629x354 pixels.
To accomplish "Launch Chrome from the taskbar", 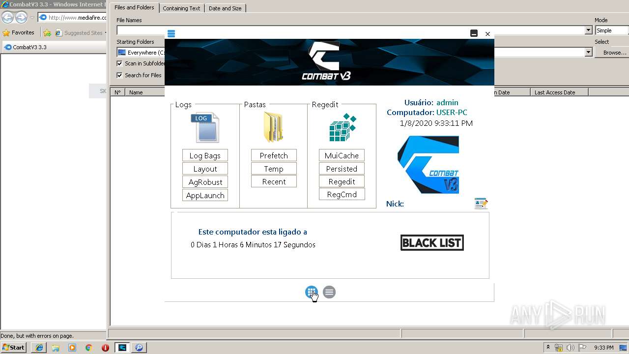I will 88,348.
